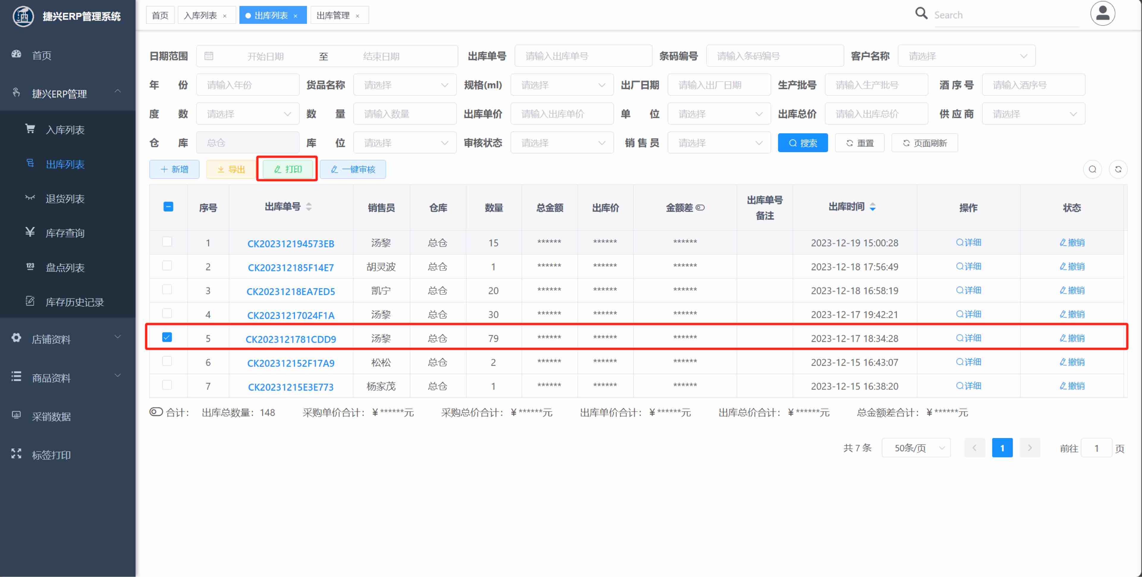Check row 7 CK20231215E3E773 checkbox
The image size is (1142, 577).
point(167,385)
